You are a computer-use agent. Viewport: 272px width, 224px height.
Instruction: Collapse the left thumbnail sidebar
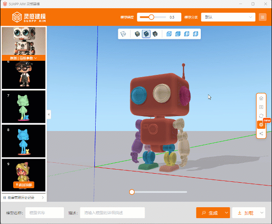49,115
